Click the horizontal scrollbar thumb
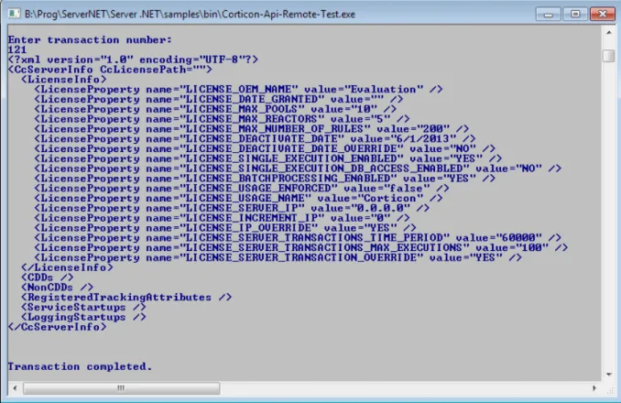 [121, 388]
